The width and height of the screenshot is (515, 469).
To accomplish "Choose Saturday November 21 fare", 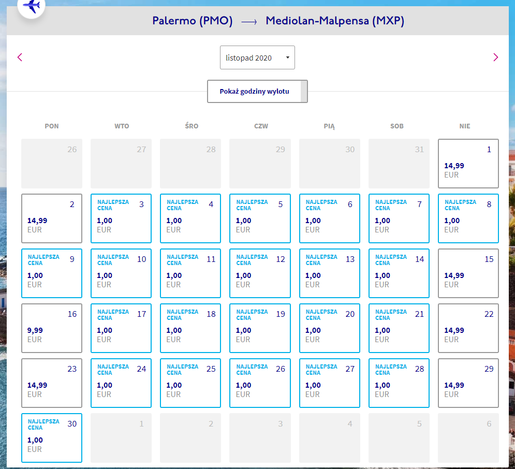I will (399, 328).
